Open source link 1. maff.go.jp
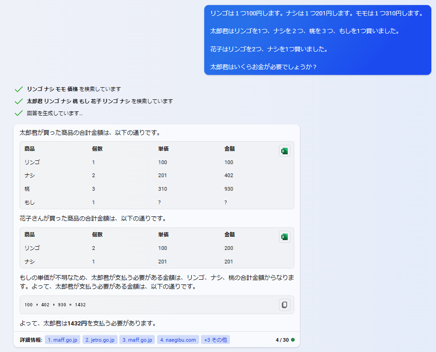 (62, 340)
